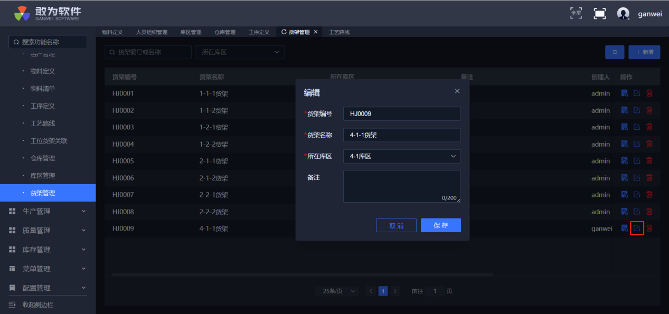Open the detail icon for shelf HJ0003

(624, 127)
